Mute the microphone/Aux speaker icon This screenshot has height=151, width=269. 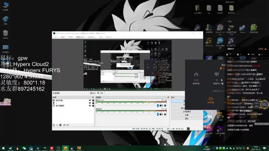(x=161, y=105)
